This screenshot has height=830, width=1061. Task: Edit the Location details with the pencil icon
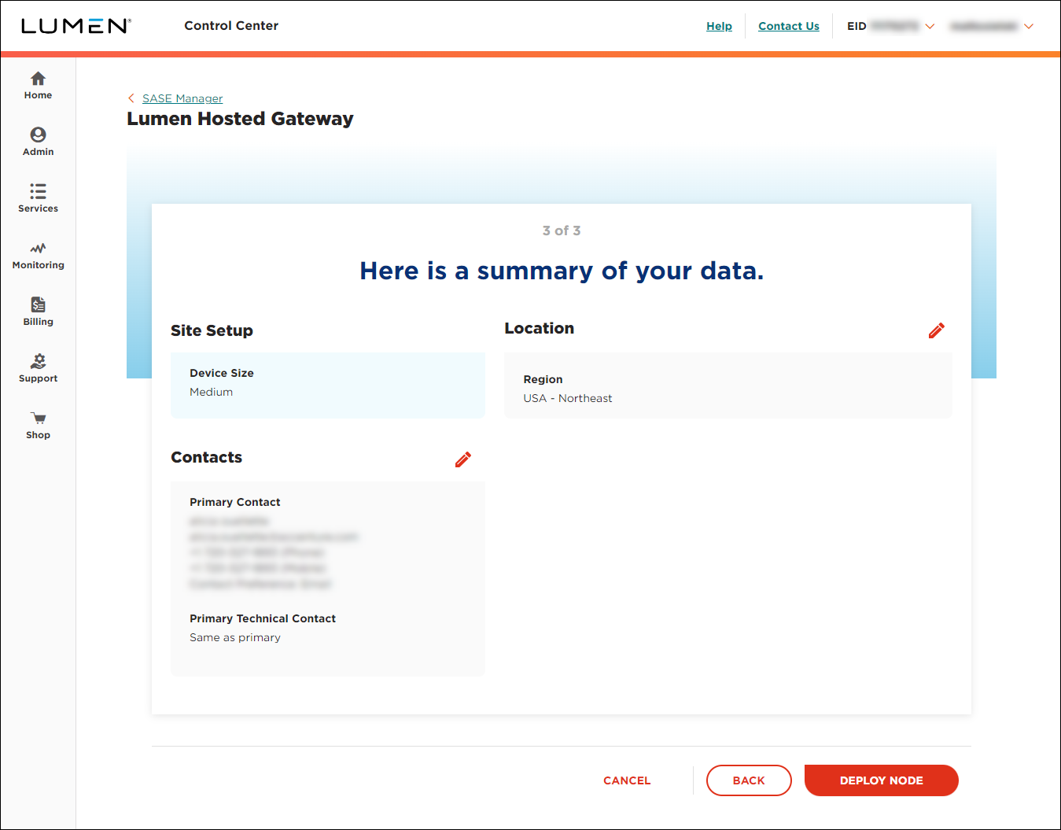(x=936, y=330)
